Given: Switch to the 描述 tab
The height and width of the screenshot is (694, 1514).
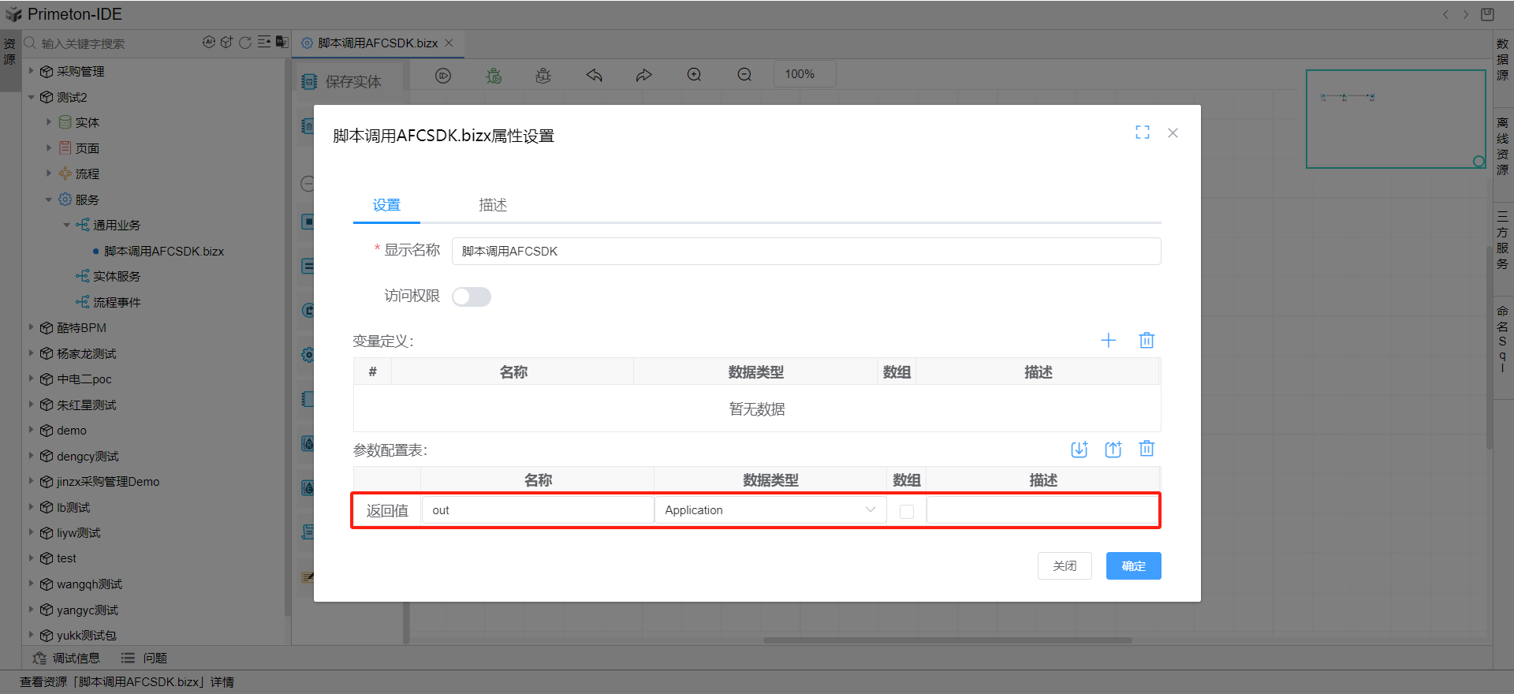Looking at the screenshot, I should 493,205.
